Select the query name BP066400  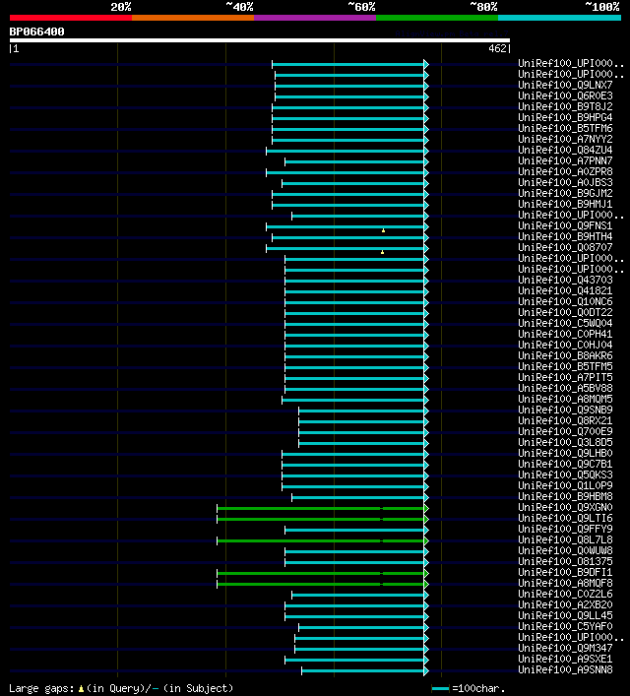(36, 32)
